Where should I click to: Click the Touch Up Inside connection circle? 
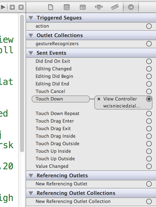point(149,151)
